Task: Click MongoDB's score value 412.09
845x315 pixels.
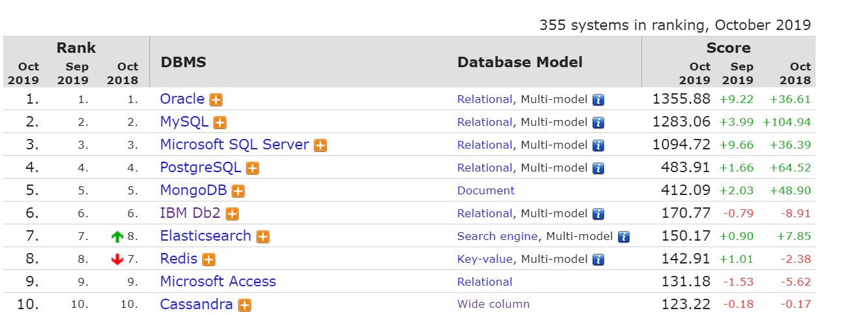Action: point(687,190)
